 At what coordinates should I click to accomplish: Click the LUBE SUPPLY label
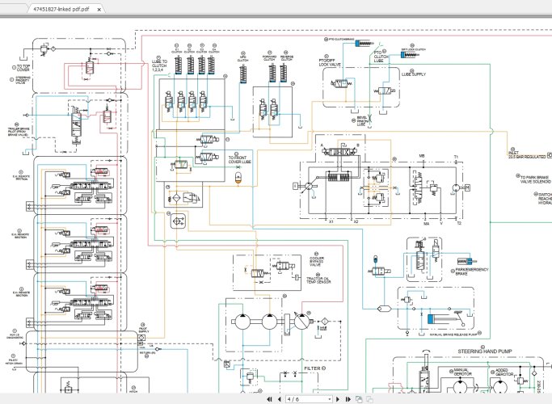click(x=413, y=74)
